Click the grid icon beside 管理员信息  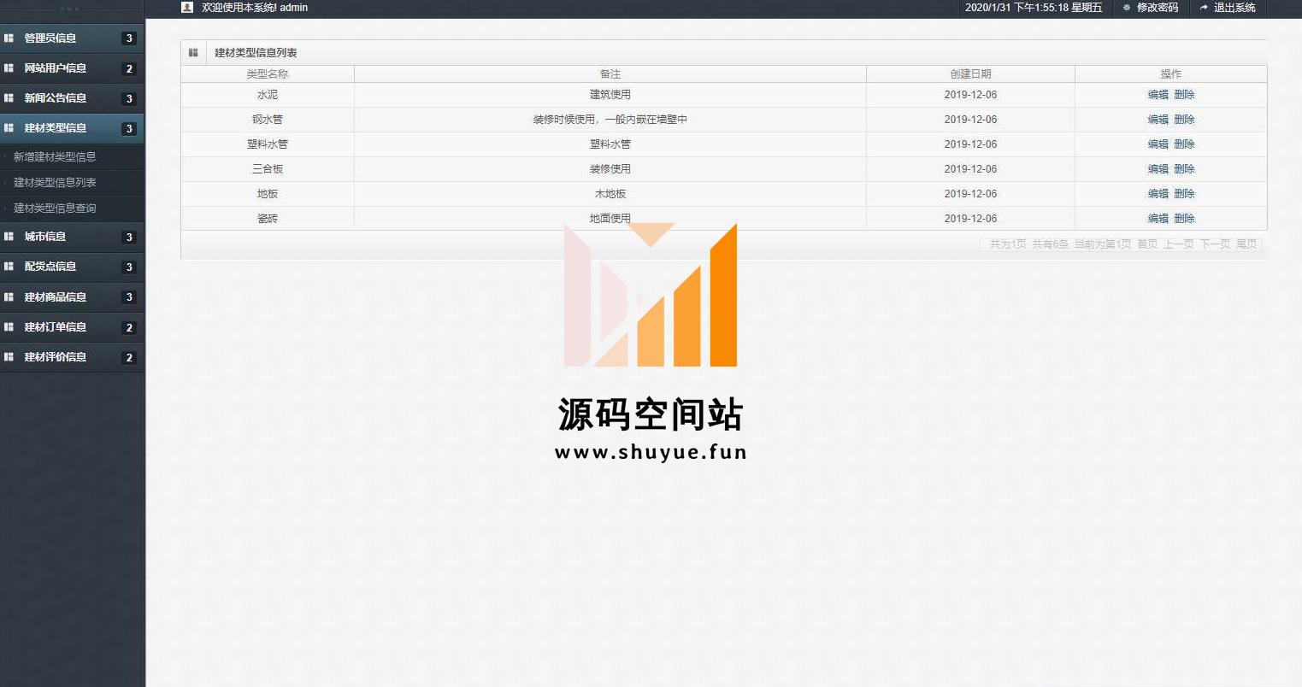point(9,38)
